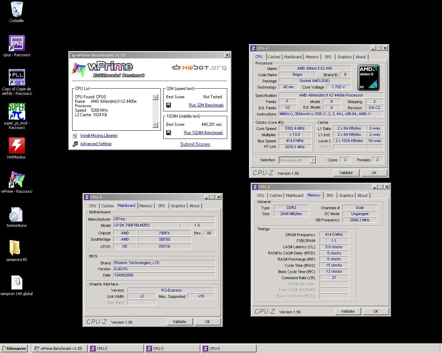
Task: Activate wPrime Benchmark v1.55 taskbar button
Action: (59, 349)
